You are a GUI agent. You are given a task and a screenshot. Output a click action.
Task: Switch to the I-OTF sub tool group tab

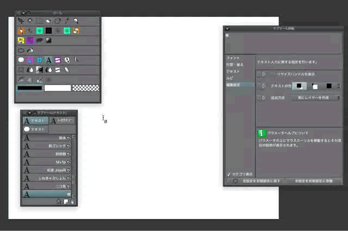(x=62, y=120)
